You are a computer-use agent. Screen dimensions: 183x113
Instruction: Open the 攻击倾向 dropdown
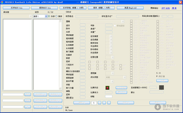109,46
